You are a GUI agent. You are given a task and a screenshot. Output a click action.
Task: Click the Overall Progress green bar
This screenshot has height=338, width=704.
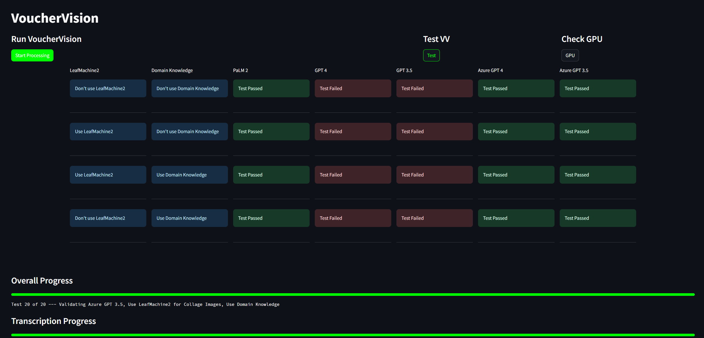click(x=353, y=294)
